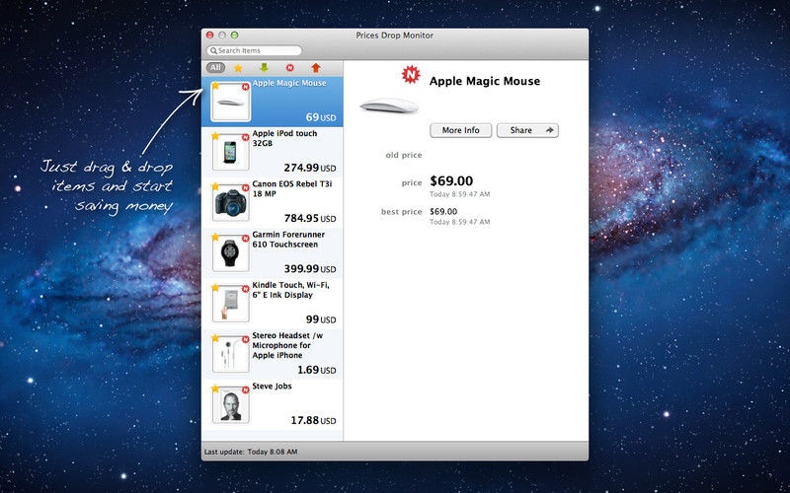The height and width of the screenshot is (493, 790).
Task: Toggle star on Canon EOS Rebel row
Action: pos(215,186)
